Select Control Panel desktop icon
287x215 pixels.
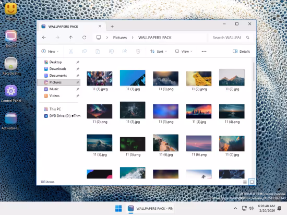click(x=11, y=93)
